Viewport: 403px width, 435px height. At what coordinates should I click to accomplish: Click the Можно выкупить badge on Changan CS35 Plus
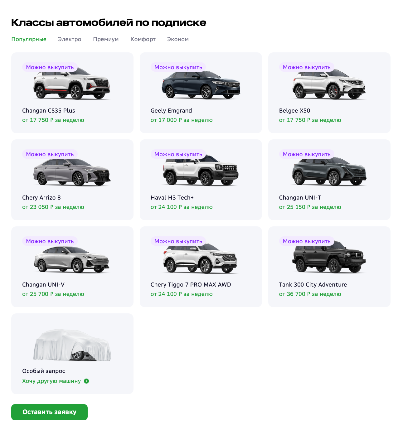50,67
